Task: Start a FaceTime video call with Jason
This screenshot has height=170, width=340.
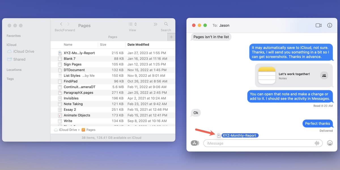Action: (x=318, y=25)
